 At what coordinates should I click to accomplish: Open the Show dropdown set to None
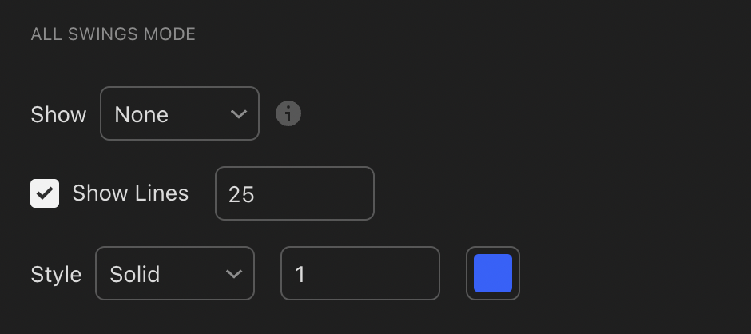180,113
